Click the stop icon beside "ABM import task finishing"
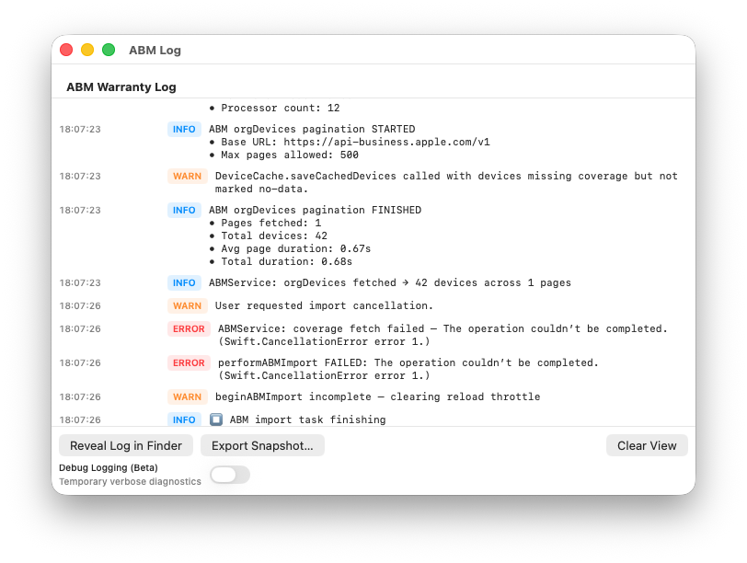This screenshot has height=563, width=747. coord(216,419)
